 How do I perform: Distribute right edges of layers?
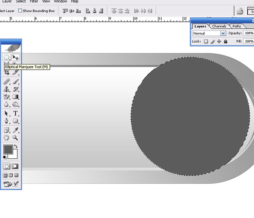pos(150,11)
